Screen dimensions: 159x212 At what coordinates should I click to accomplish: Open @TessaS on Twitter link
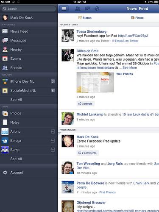pyautogui.click(x=125, y=41)
